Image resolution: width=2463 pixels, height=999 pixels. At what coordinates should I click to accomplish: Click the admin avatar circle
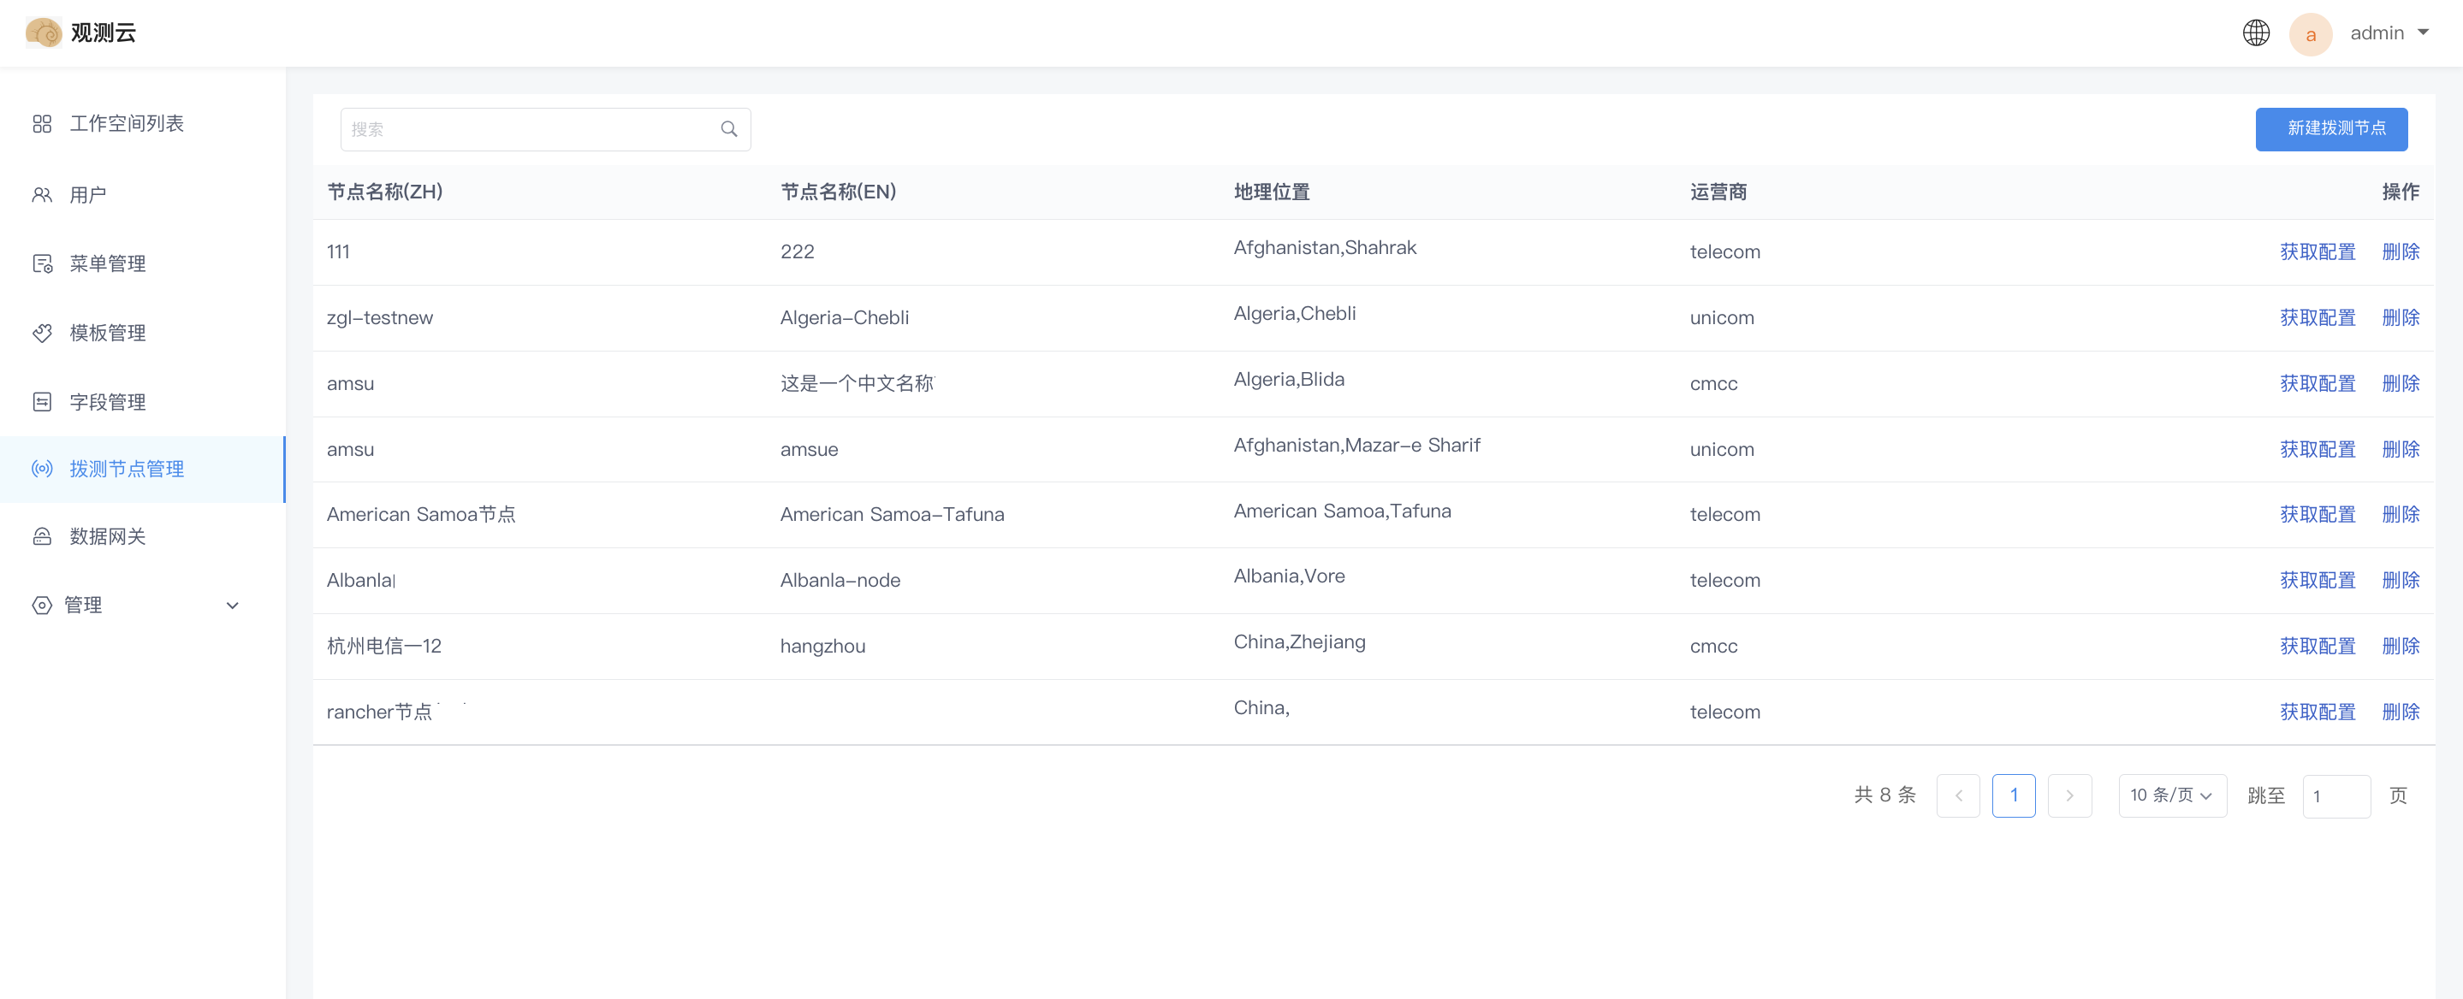point(2310,34)
